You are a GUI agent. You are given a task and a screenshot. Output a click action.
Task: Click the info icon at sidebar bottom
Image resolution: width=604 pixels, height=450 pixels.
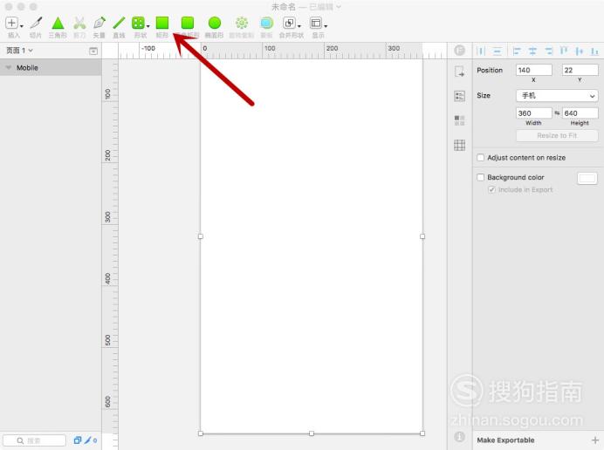click(x=459, y=437)
